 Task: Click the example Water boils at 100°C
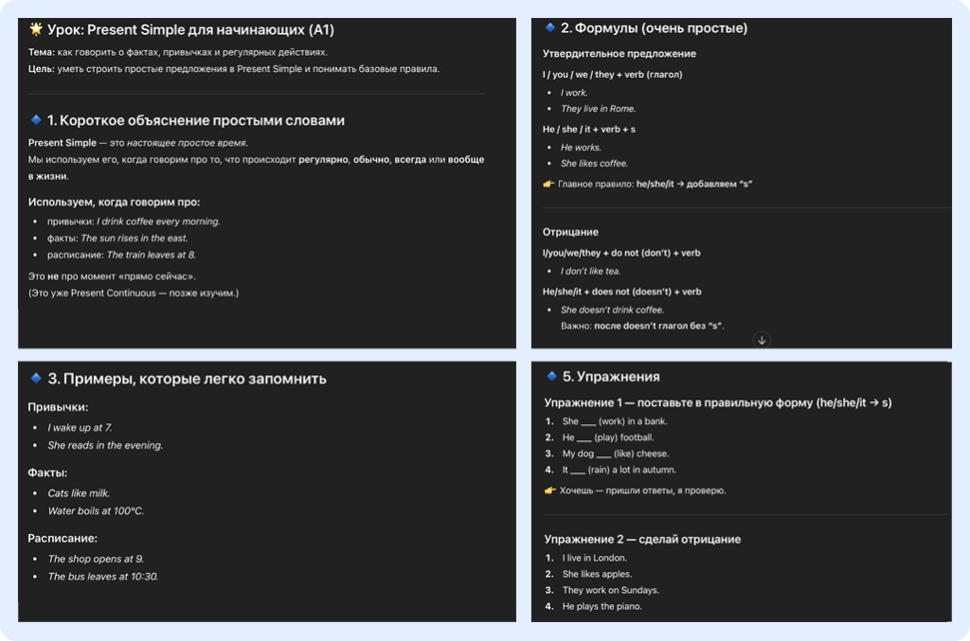pyautogui.click(x=96, y=510)
